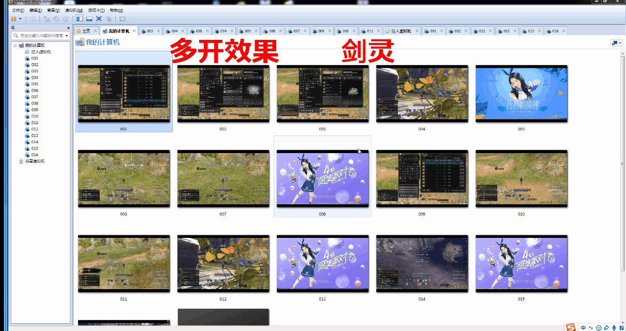Click the Sogou input method S icon
Viewport: 626px width, 331px height.
[x=571, y=327]
